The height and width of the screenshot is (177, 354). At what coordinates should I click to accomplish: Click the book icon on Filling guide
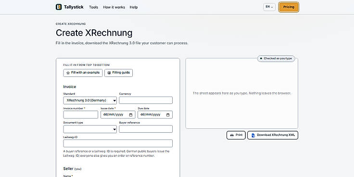click(109, 73)
